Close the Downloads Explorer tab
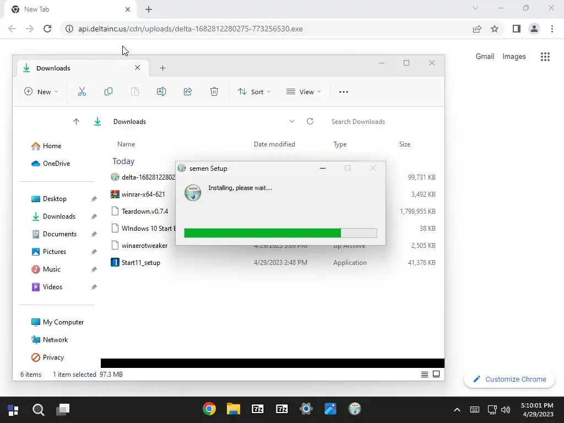 click(x=137, y=68)
